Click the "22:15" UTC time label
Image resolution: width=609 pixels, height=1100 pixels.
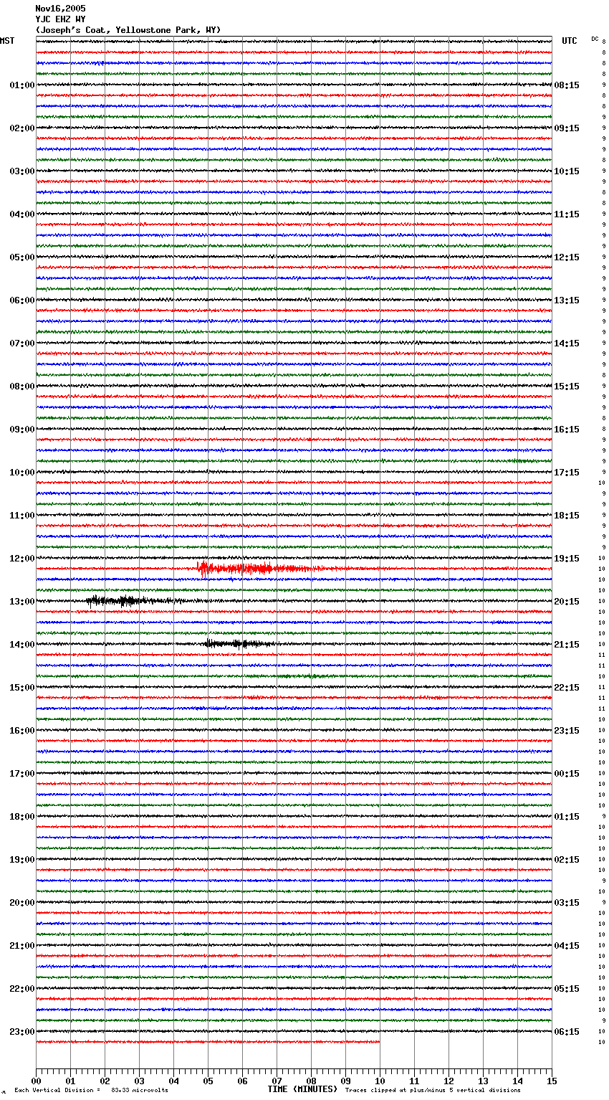tap(567, 688)
